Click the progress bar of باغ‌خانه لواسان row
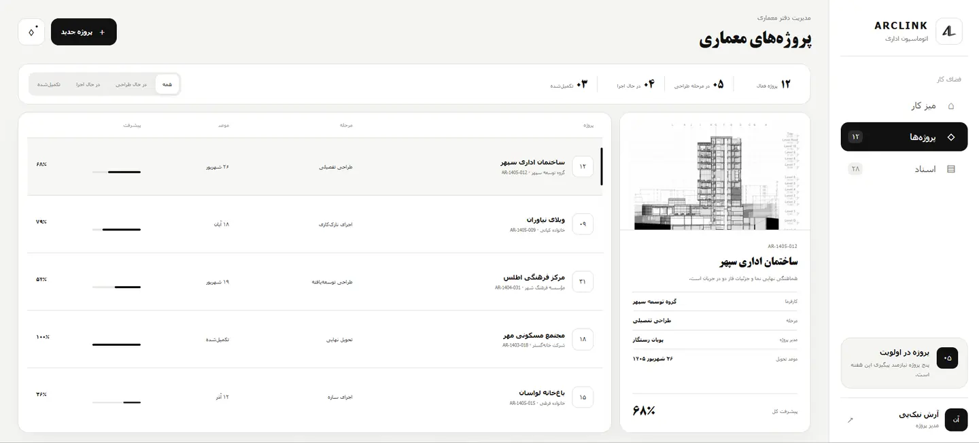The height and width of the screenshot is (443, 979). 116,402
